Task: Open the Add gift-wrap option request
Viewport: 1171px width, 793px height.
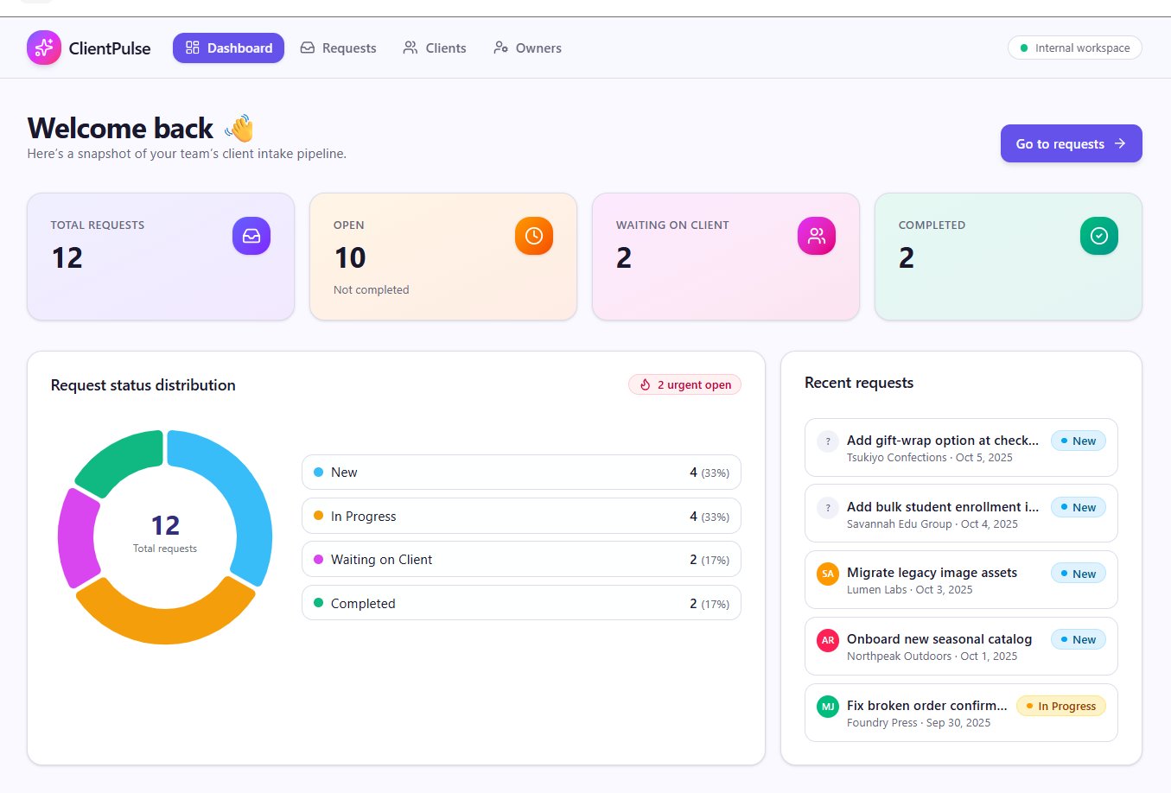Action: tap(961, 447)
